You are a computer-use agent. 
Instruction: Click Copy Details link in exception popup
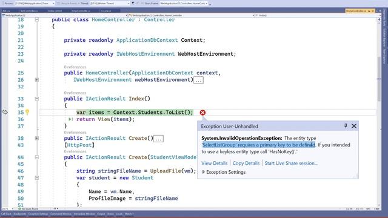click(246, 163)
